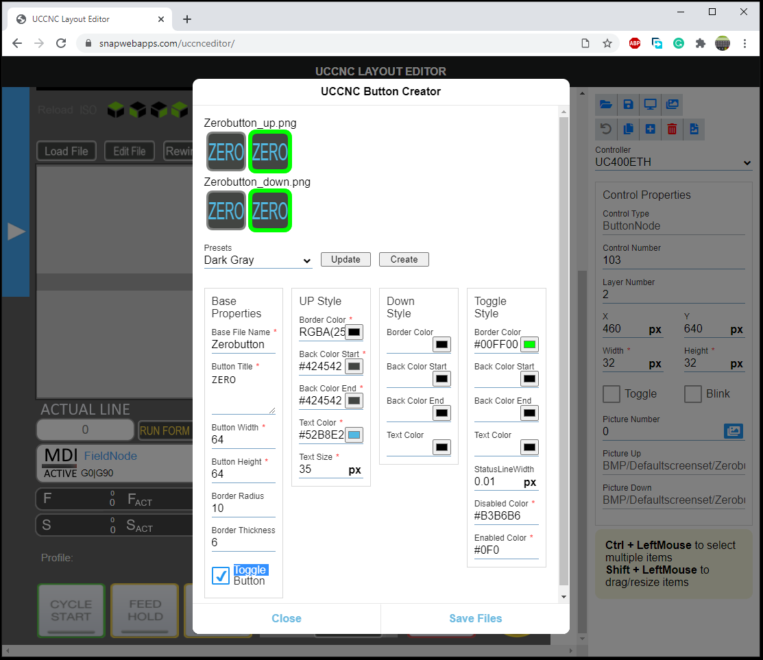Click the Control Number field showing 103
This screenshot has width=763, height=660.
pyautogui.click(x=674, y=260)
